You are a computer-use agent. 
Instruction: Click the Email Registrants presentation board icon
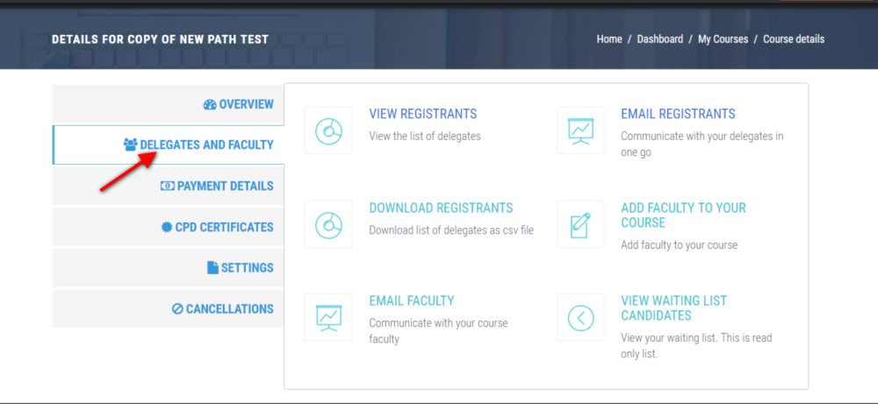point(580,131)
